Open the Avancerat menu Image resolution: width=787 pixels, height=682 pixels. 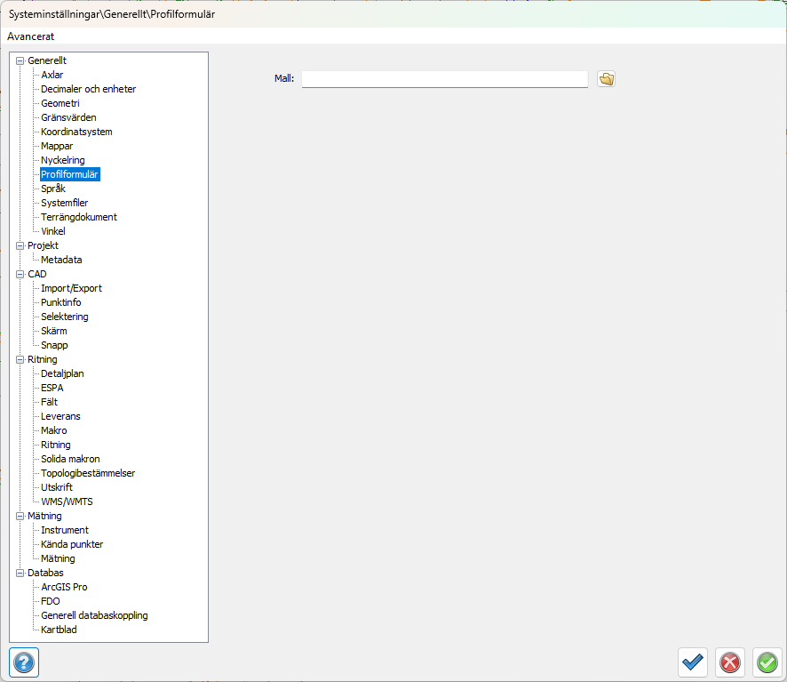(30, 36)
